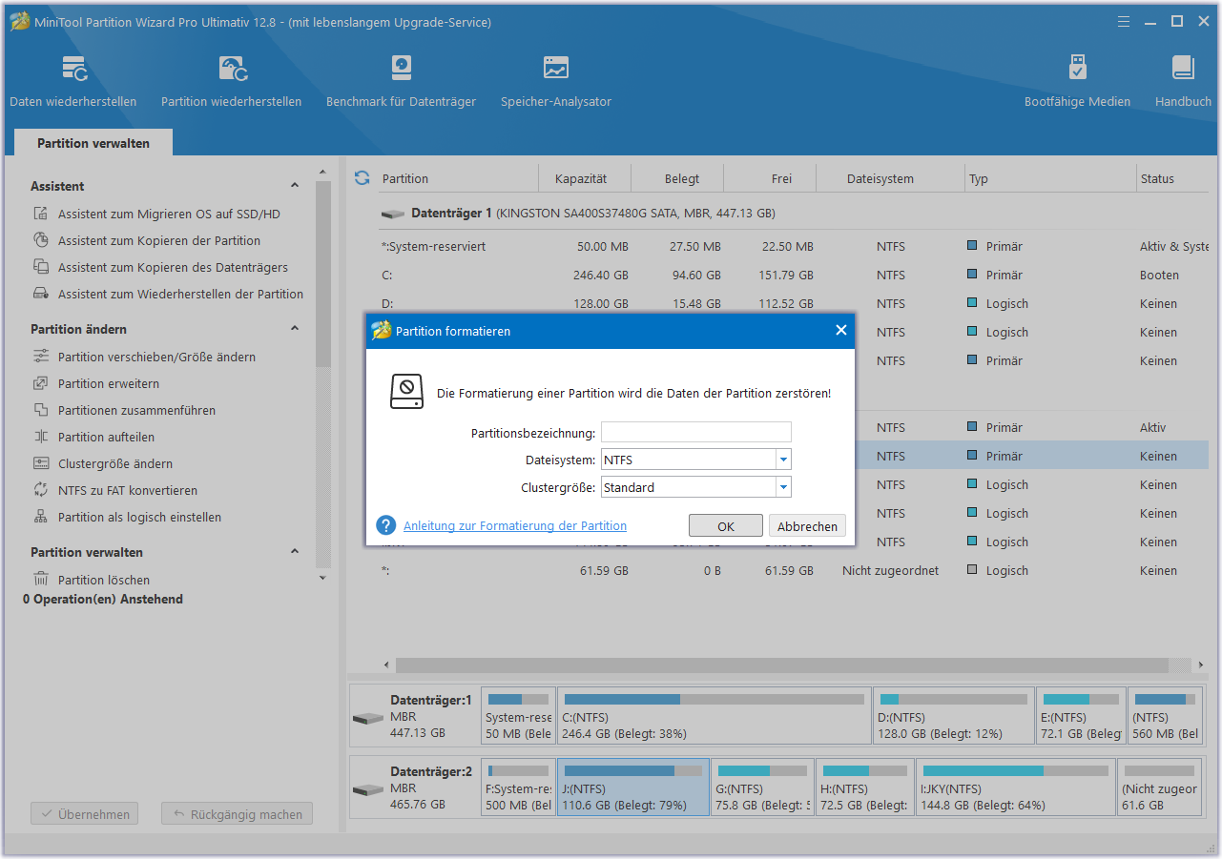This screenshot has height=859, width=1222.
Task: Open Partition wiederherstellen tool
Action: pyautogui.click(x=231, y=82)
